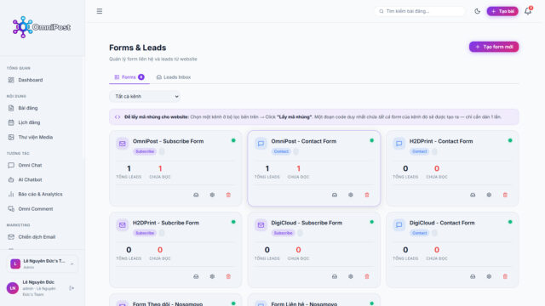Expand the Lê Nguyên Đức's Team switcher
Screen dimensions: 545x306
tap(43, 263)
